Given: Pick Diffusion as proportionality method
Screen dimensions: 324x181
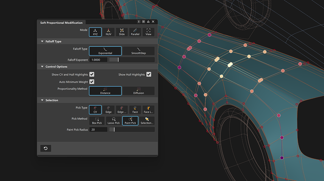Looking at the screenshot, I should point(138,91).
